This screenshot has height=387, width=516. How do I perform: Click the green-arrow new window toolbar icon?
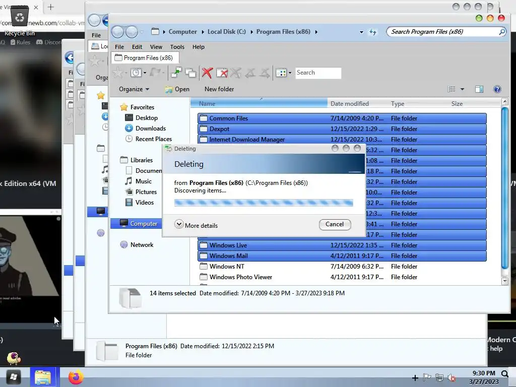pyautogui.click(x=176, y=73)
